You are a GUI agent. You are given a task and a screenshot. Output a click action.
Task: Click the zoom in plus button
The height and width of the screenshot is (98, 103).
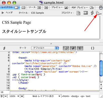pos(22,96)
